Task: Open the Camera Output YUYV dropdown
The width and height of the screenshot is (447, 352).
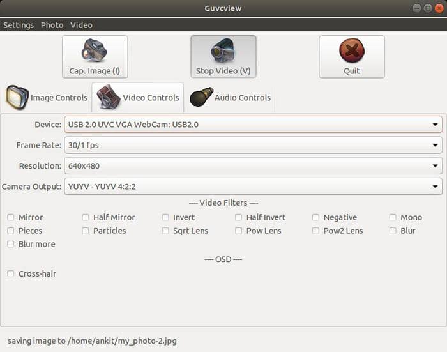Action: 253,187
